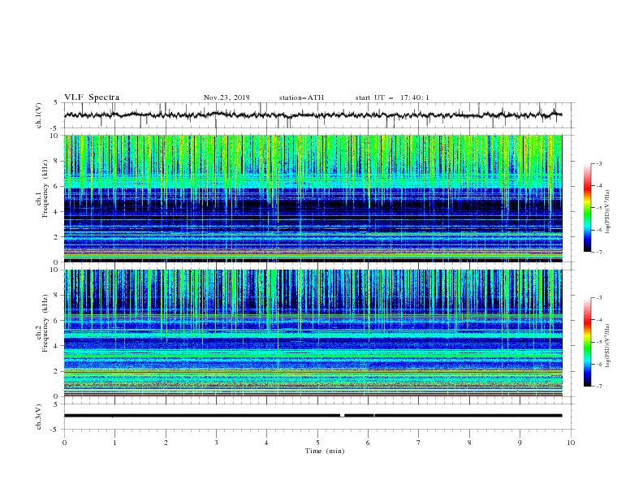Click the "-3" value on upper color scale
Viewport: 643px width, 497px height.
[598, 163]
